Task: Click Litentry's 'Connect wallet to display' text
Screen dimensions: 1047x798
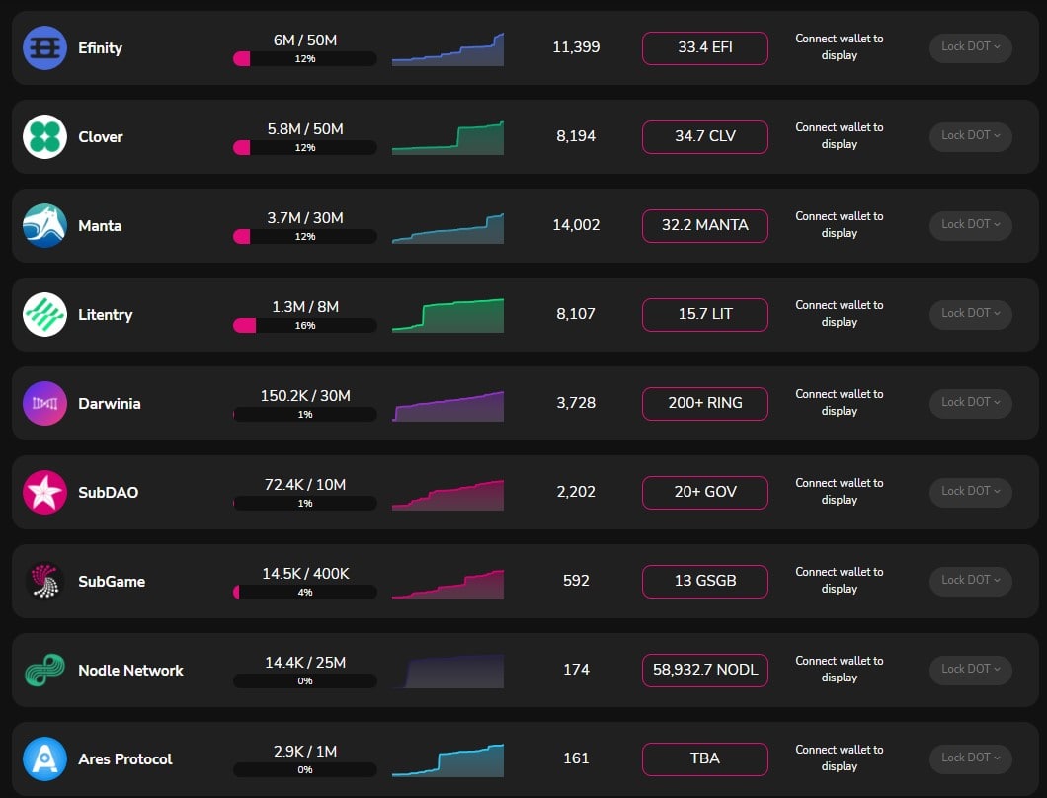Action: pos(840,313)
